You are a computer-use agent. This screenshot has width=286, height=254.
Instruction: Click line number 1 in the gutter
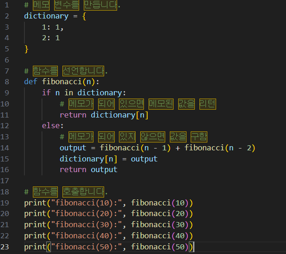7,5
